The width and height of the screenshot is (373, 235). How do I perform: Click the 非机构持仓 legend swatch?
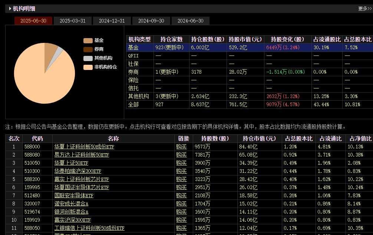(88, 67)
